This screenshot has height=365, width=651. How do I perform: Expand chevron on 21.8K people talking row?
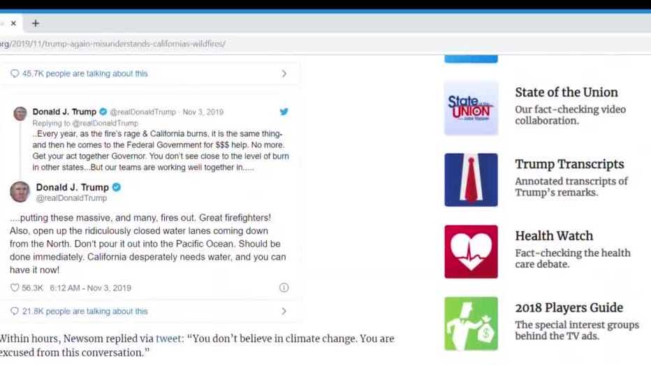pos(284,311)
